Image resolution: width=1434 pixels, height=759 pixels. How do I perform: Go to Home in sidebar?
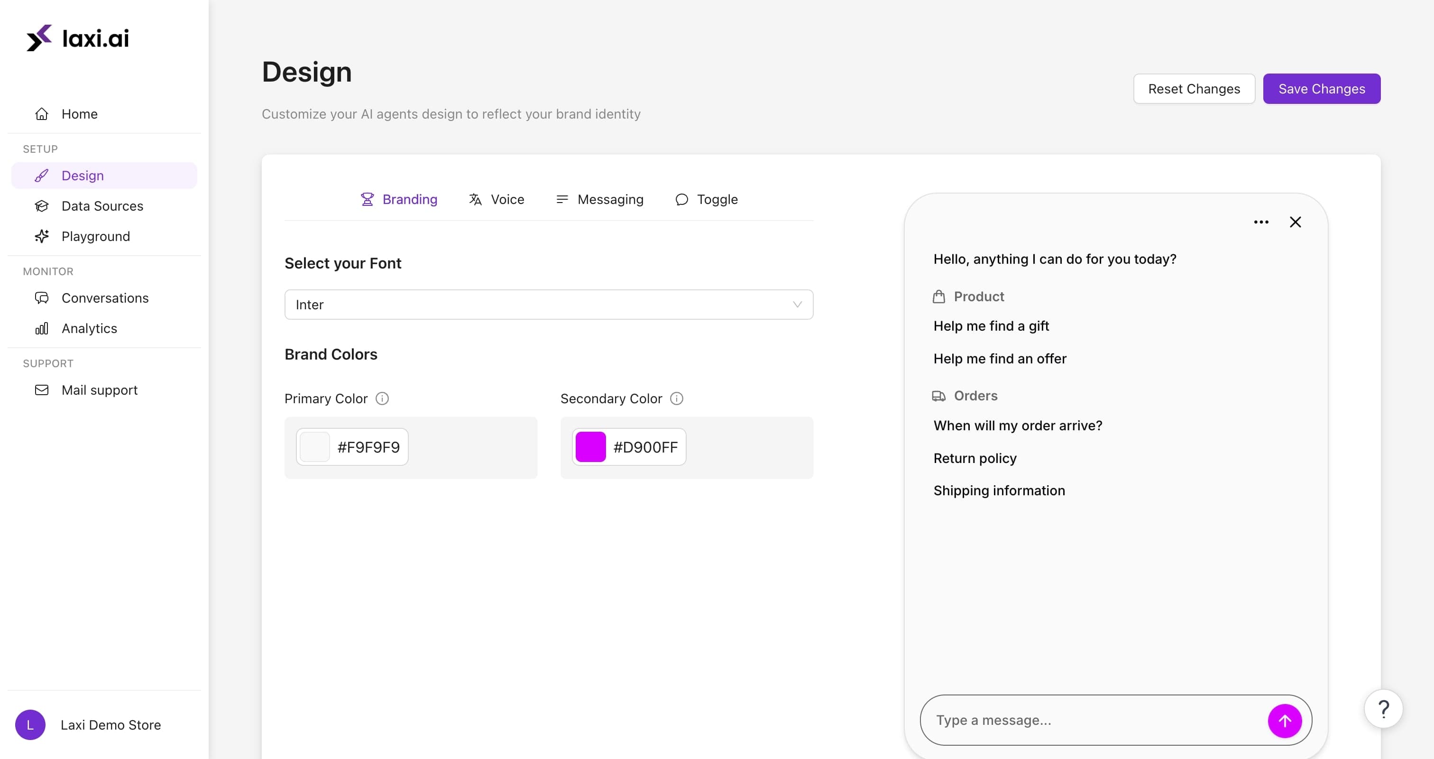coord(104,114)
